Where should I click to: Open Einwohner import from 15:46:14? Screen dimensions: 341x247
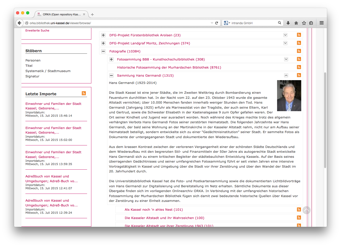[x=53, y=106]
